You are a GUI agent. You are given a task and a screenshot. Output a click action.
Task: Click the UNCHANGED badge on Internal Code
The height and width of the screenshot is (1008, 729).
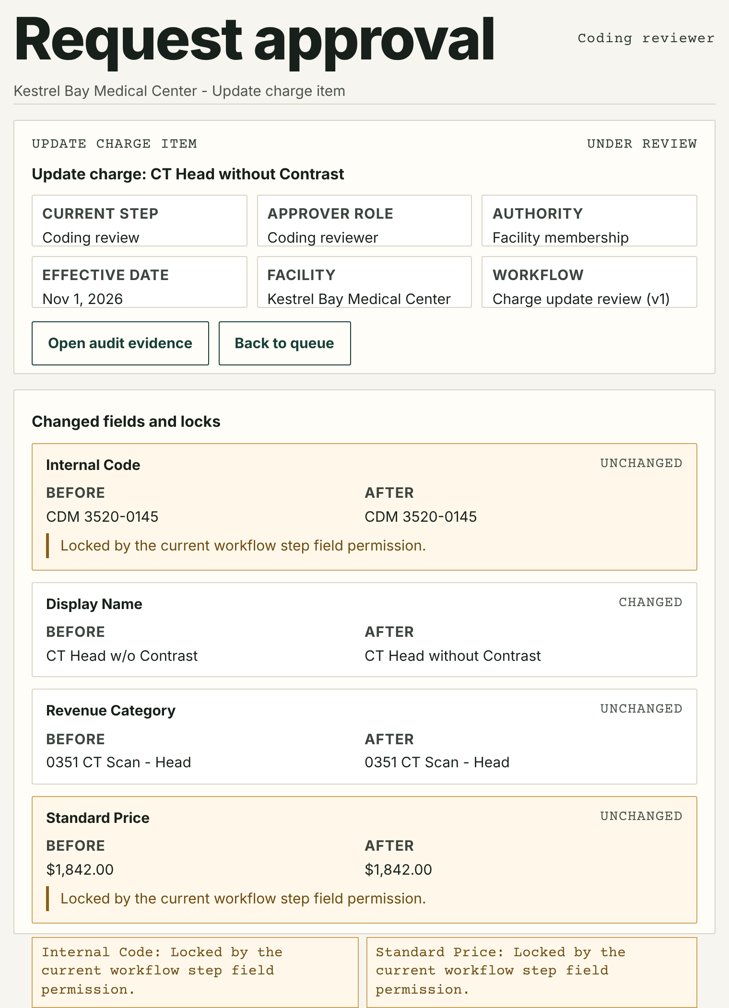(641, 463)
